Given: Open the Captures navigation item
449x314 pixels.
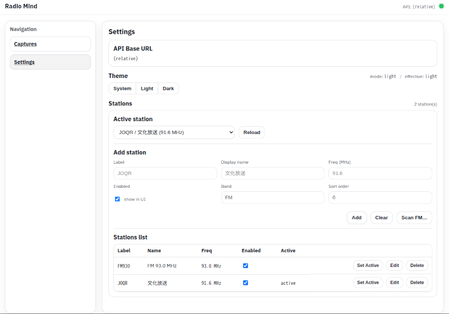Looking at the screenshot, I should coord(50,44).
